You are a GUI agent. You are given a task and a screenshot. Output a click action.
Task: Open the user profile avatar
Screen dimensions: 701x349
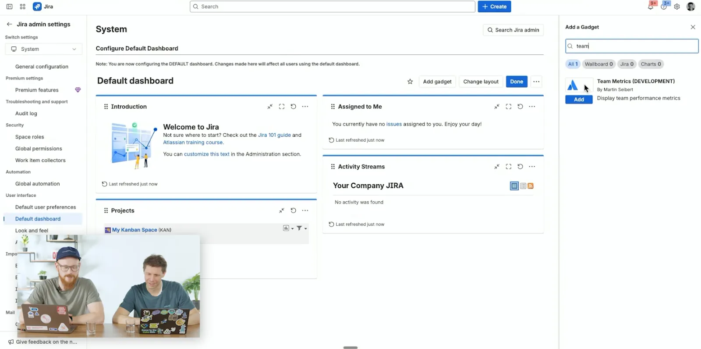coord(691,7)
